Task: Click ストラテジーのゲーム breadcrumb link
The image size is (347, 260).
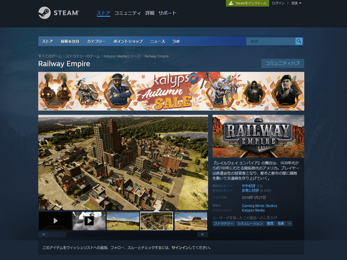Action: [x=83, y=56]
